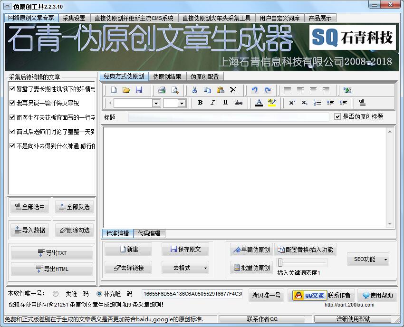Apply superscript formatting
This screenshot has height=327, width=404.
click(x=292, y=103)
